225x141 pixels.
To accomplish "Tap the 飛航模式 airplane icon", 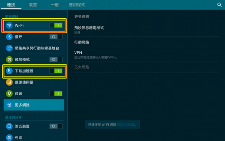I will [9, 59].
